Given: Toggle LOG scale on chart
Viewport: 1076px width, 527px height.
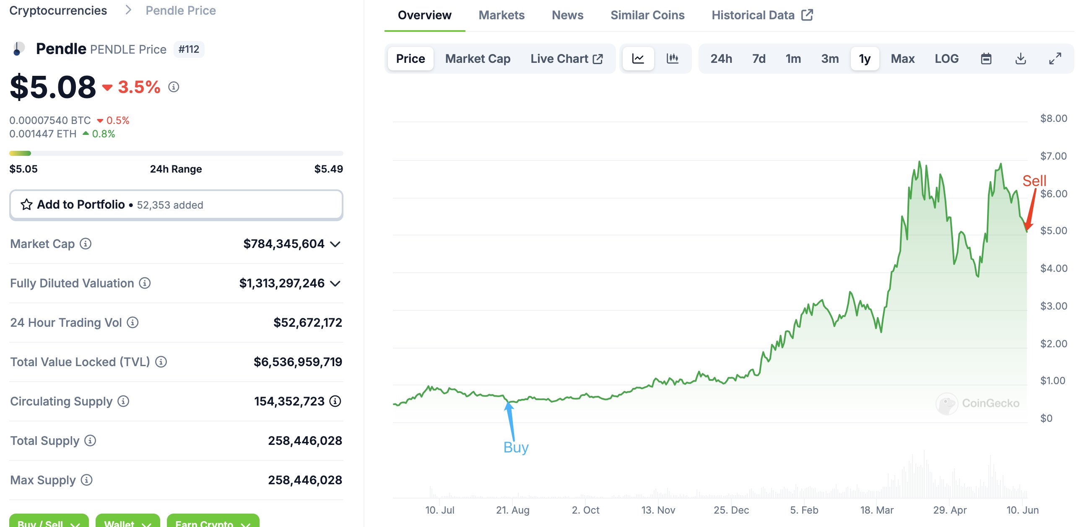Looking at the screenshot, I should click(x=946, y=59).
